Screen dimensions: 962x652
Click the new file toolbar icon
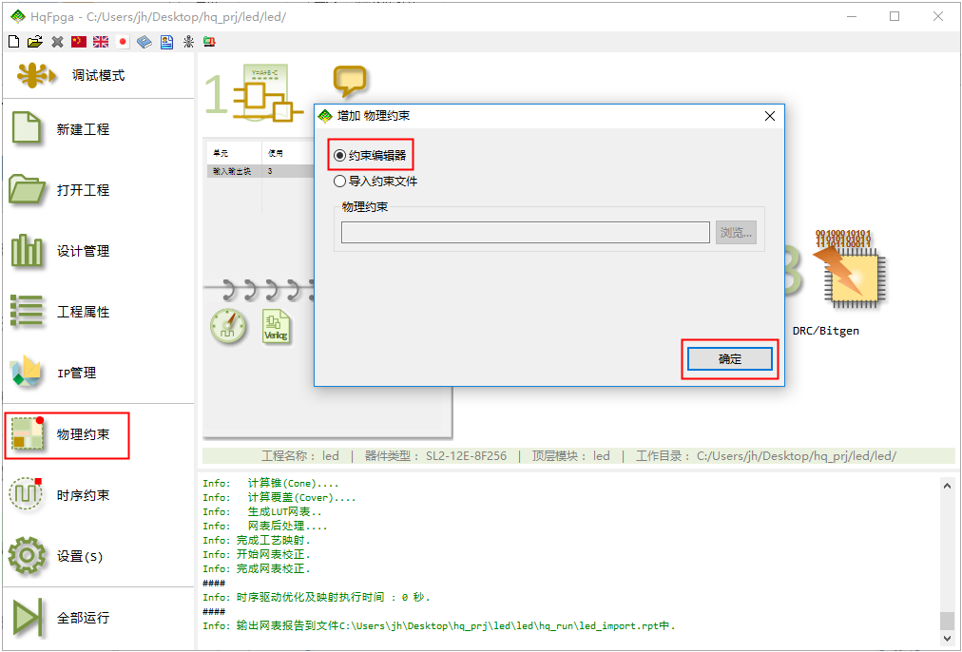click(13, 42)
